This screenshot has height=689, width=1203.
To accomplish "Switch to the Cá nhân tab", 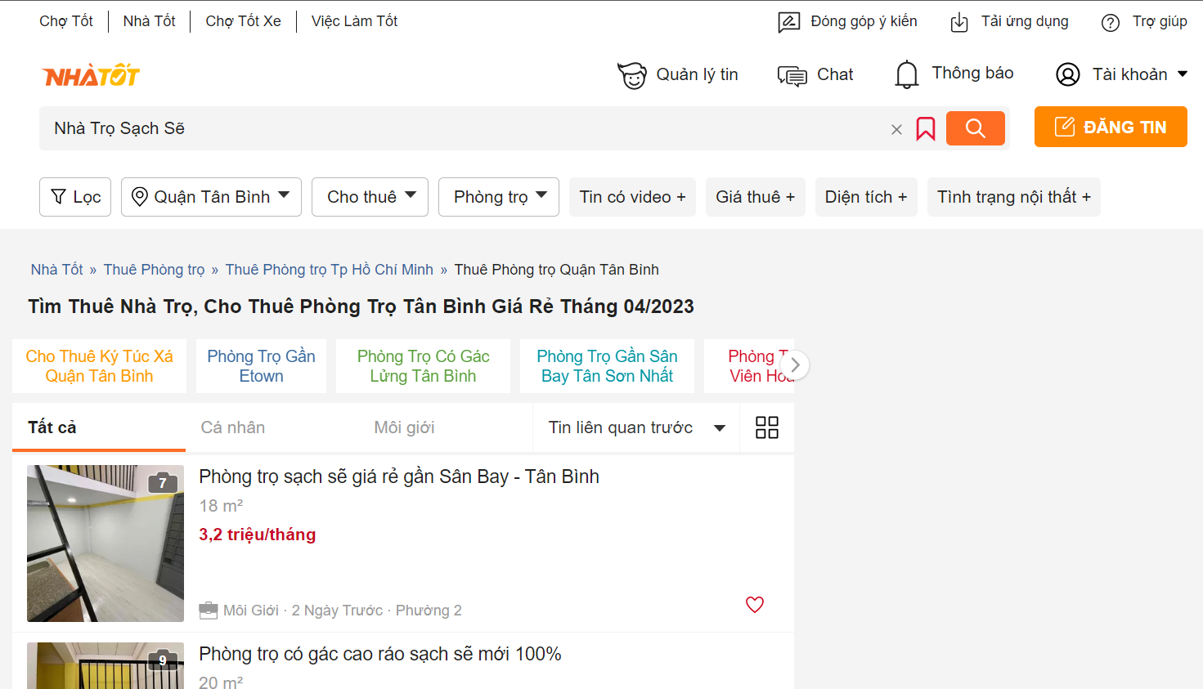I will (x=233, y=427).
